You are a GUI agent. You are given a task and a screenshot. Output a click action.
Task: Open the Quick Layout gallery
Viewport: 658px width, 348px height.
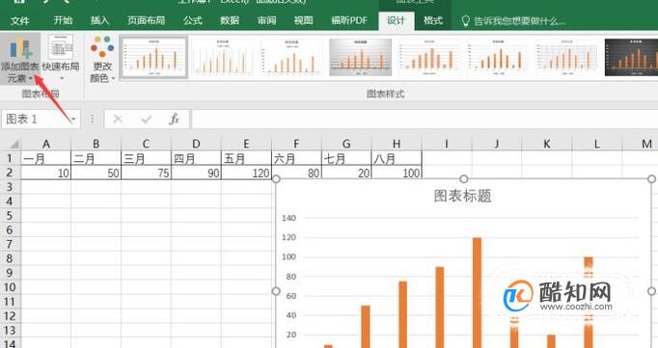[x=61, y=59]
